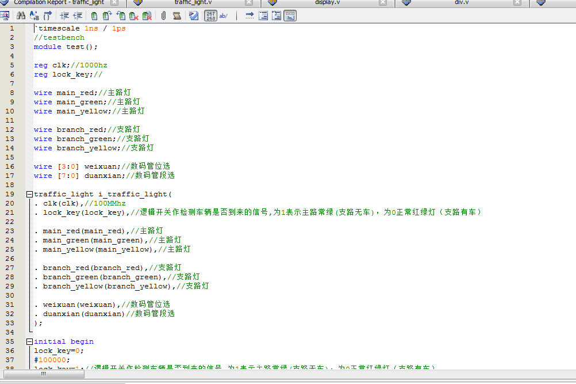Click the //testbench comment

coord(59,37)
